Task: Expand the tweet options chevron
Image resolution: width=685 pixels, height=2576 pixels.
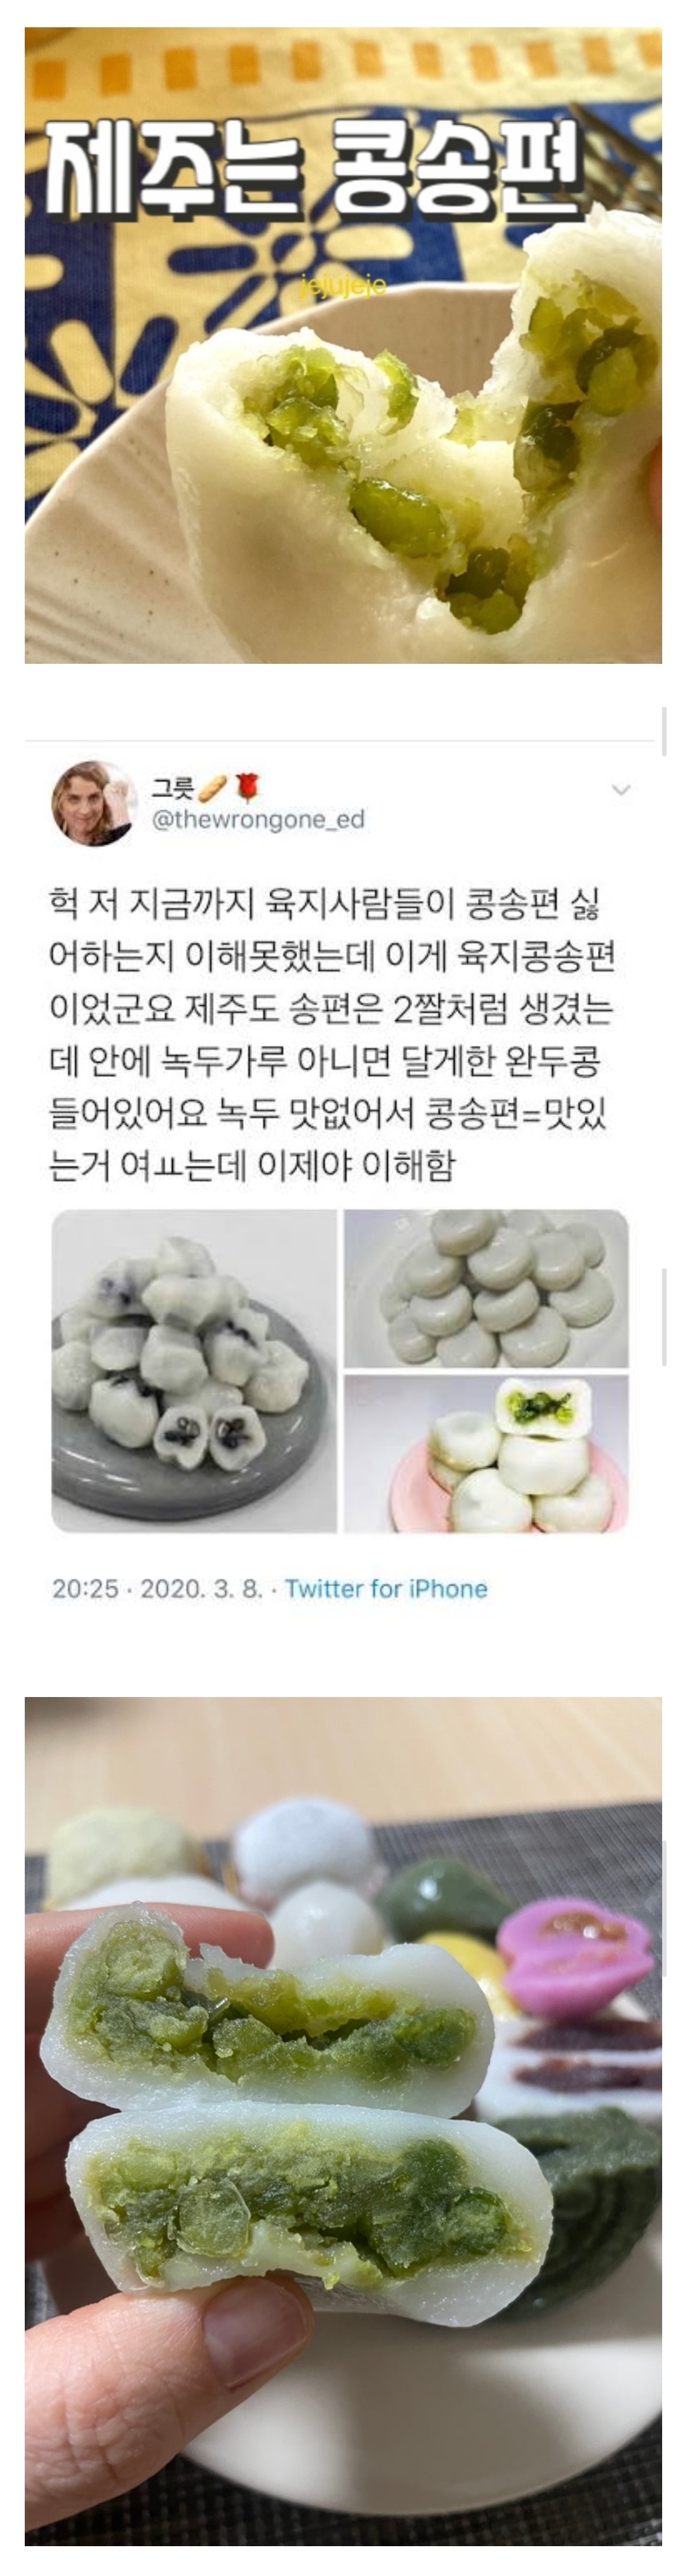Action: [621, 790]
